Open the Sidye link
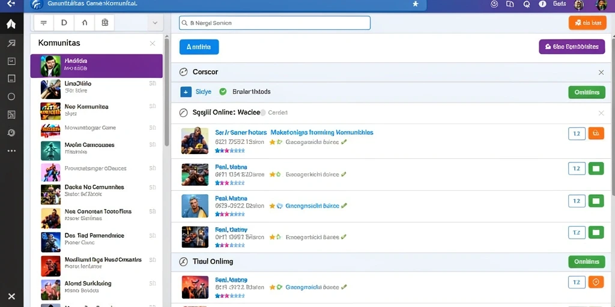This screenshot has height=307, width=615. pyautogui.click(x=203, y=92)
